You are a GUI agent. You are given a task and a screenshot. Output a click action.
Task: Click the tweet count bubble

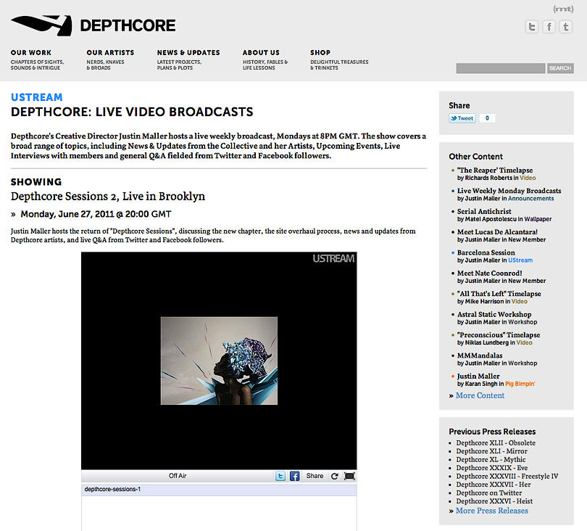(487, 118)
